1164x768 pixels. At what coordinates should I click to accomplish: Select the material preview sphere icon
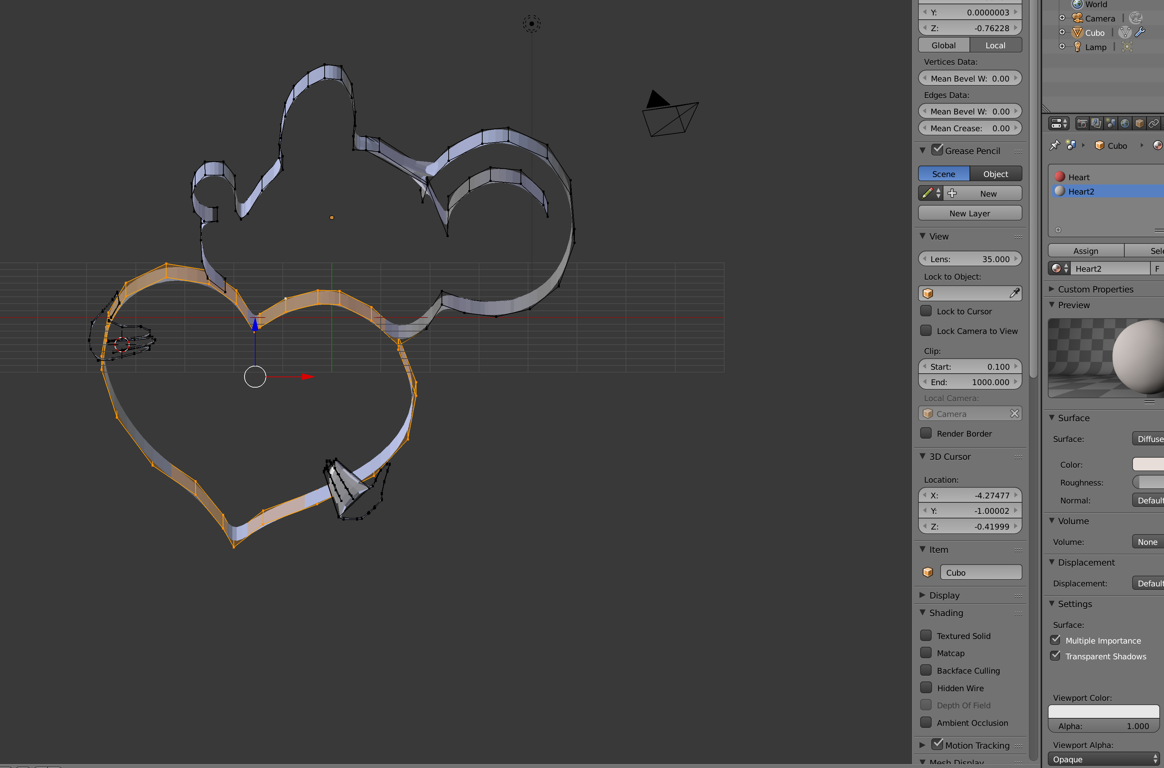1141,356
